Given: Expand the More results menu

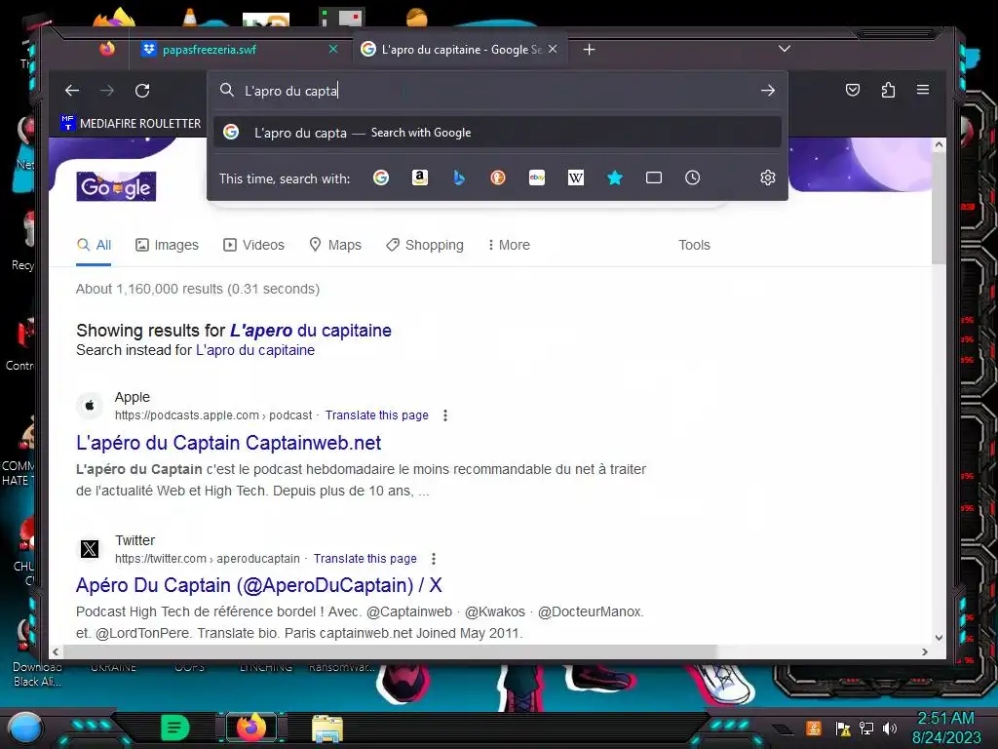Looking at the screenshot, I should (x=509, y=245).
